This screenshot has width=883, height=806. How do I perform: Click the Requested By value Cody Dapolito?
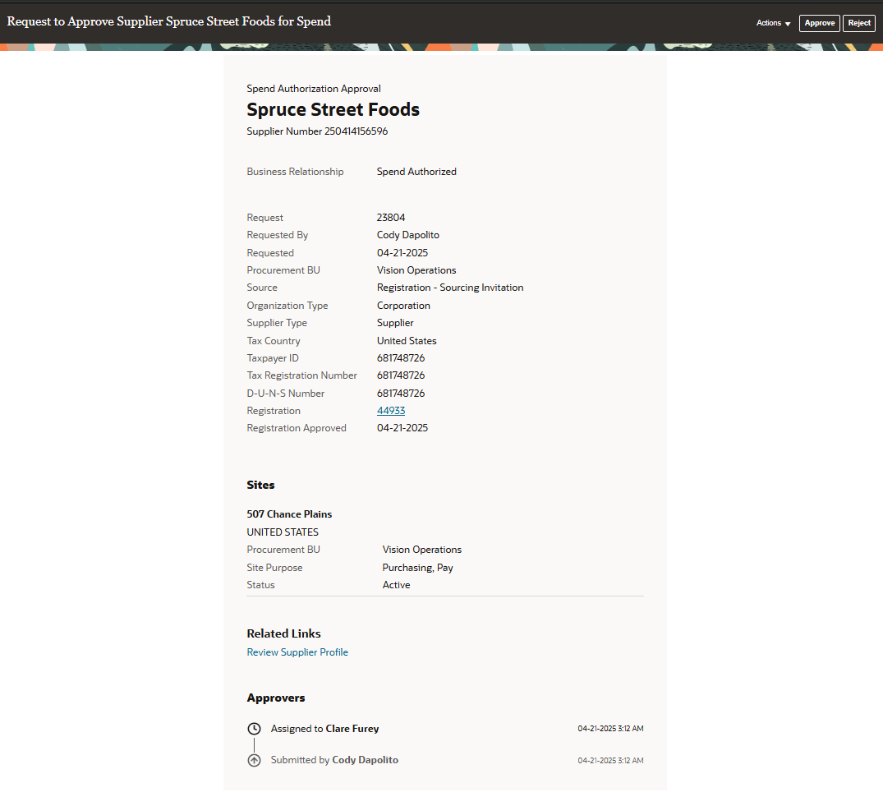[x=407, y=234]
